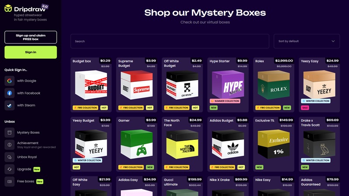The width and height of the screenshot is (349, 196).
Task: Sign in with the Google icon
Action: 9,81
